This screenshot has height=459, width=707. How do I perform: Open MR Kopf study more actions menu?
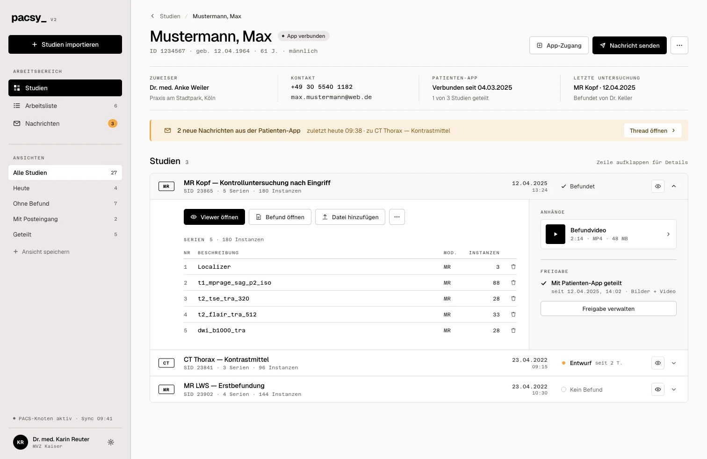[397, 217]
